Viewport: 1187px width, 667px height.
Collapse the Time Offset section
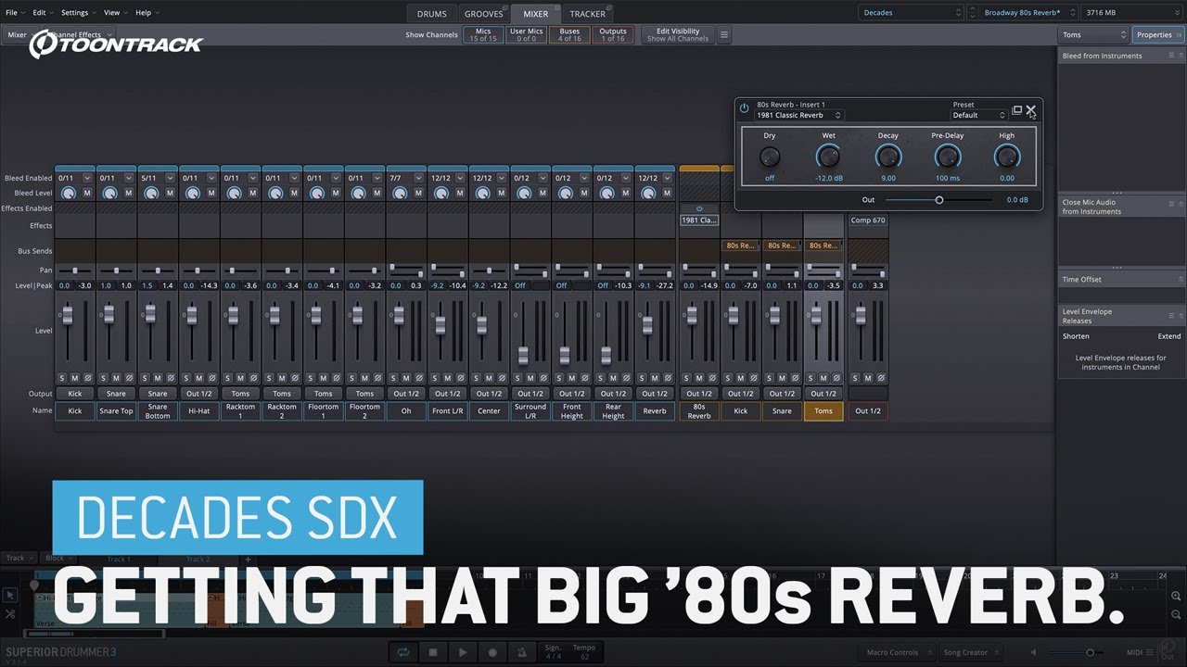1181,279
